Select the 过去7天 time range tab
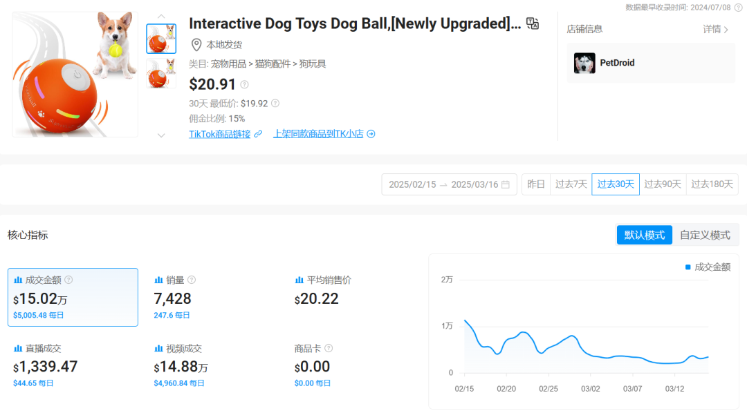Image resolution: width=747 pixels, height=413 pixels. (571, 184)
